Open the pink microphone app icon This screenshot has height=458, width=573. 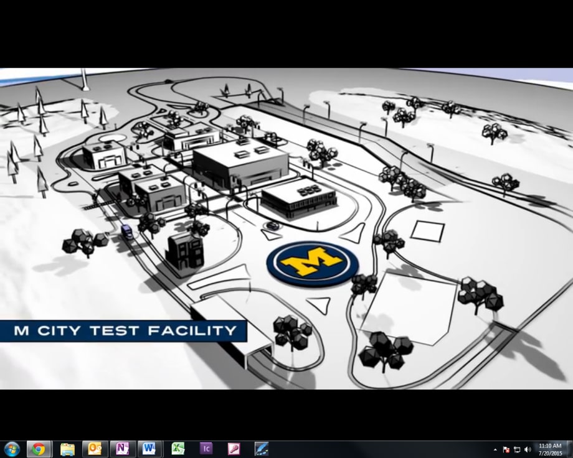click(x=234, y=449)
